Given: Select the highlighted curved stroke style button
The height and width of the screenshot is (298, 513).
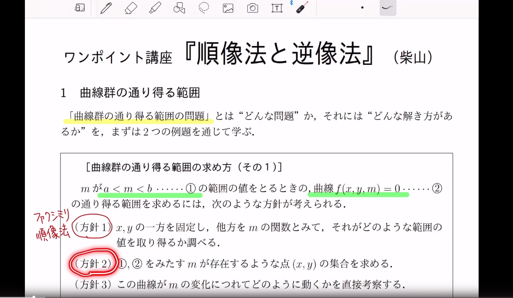Looking at the screenshot, I should [x=388, y=8].
